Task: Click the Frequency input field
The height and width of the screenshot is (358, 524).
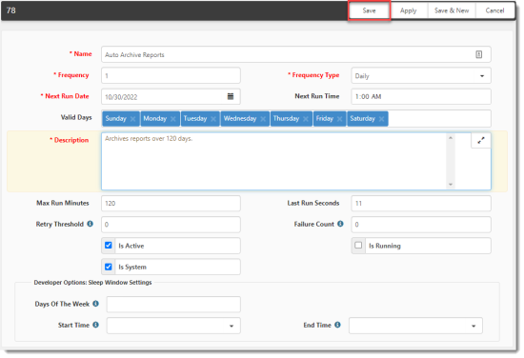Action: [171, 76]
